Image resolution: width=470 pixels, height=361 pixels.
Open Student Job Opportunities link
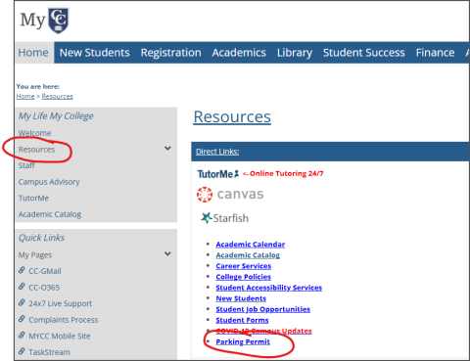263,309
